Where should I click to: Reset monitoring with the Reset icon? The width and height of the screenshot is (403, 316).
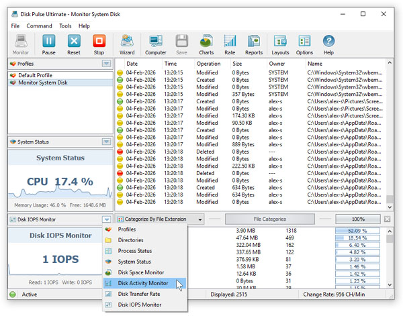click(74, 44)
